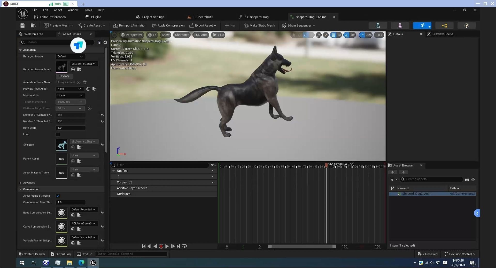Open the Window menu
The image size is (496, 268).
point(73,10)
